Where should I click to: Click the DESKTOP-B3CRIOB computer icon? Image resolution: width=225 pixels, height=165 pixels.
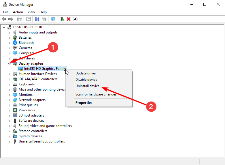(10, 27)
